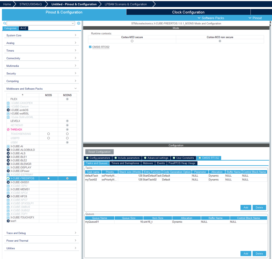Open the settings gear beside search box

[79, 23]
